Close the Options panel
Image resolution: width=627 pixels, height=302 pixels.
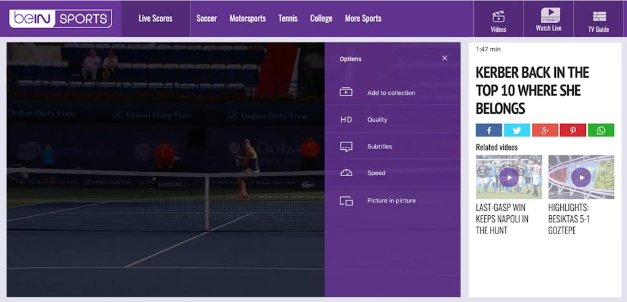445,58
